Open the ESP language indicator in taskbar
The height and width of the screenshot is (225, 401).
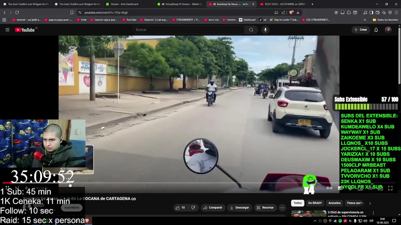click(372, 221)
